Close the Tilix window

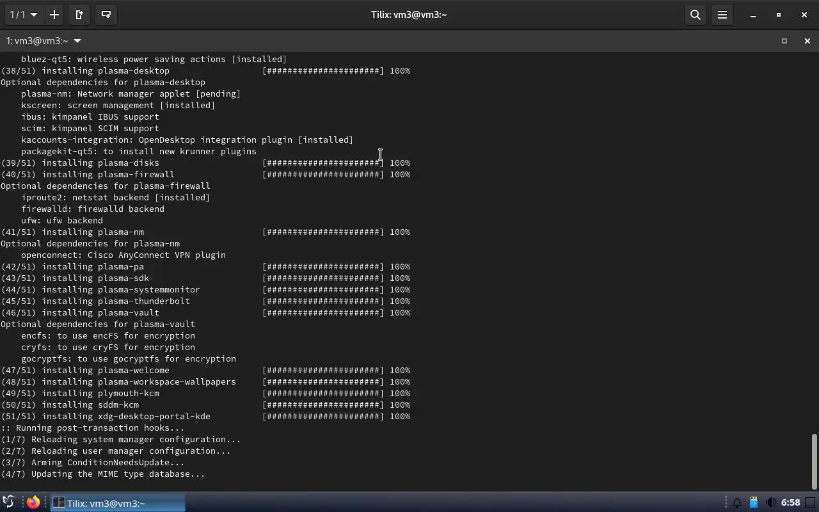point(804,15)
